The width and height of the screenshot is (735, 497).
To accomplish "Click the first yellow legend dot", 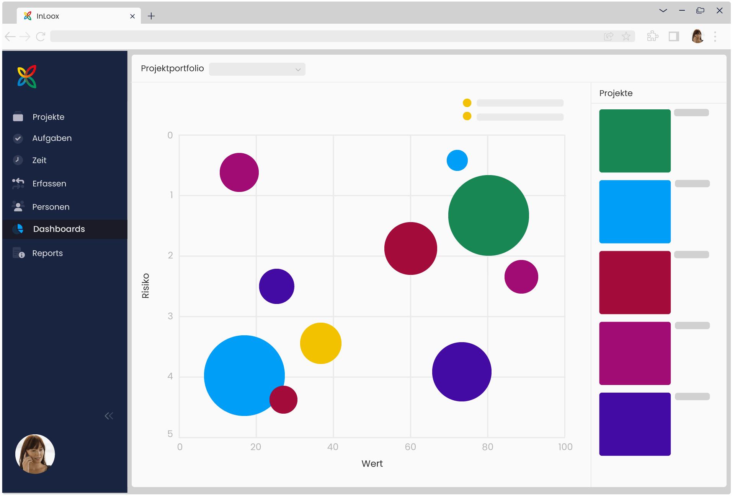I will point(467,103).
